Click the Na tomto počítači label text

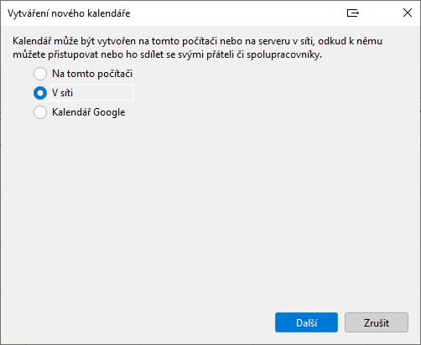coord(92,74)
